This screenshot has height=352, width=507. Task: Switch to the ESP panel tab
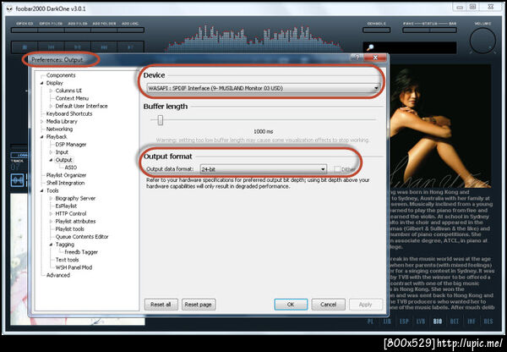[404, 322]
